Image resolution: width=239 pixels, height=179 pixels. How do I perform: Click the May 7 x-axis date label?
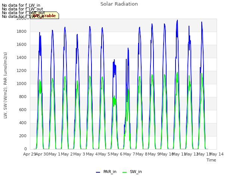point(129,154)
